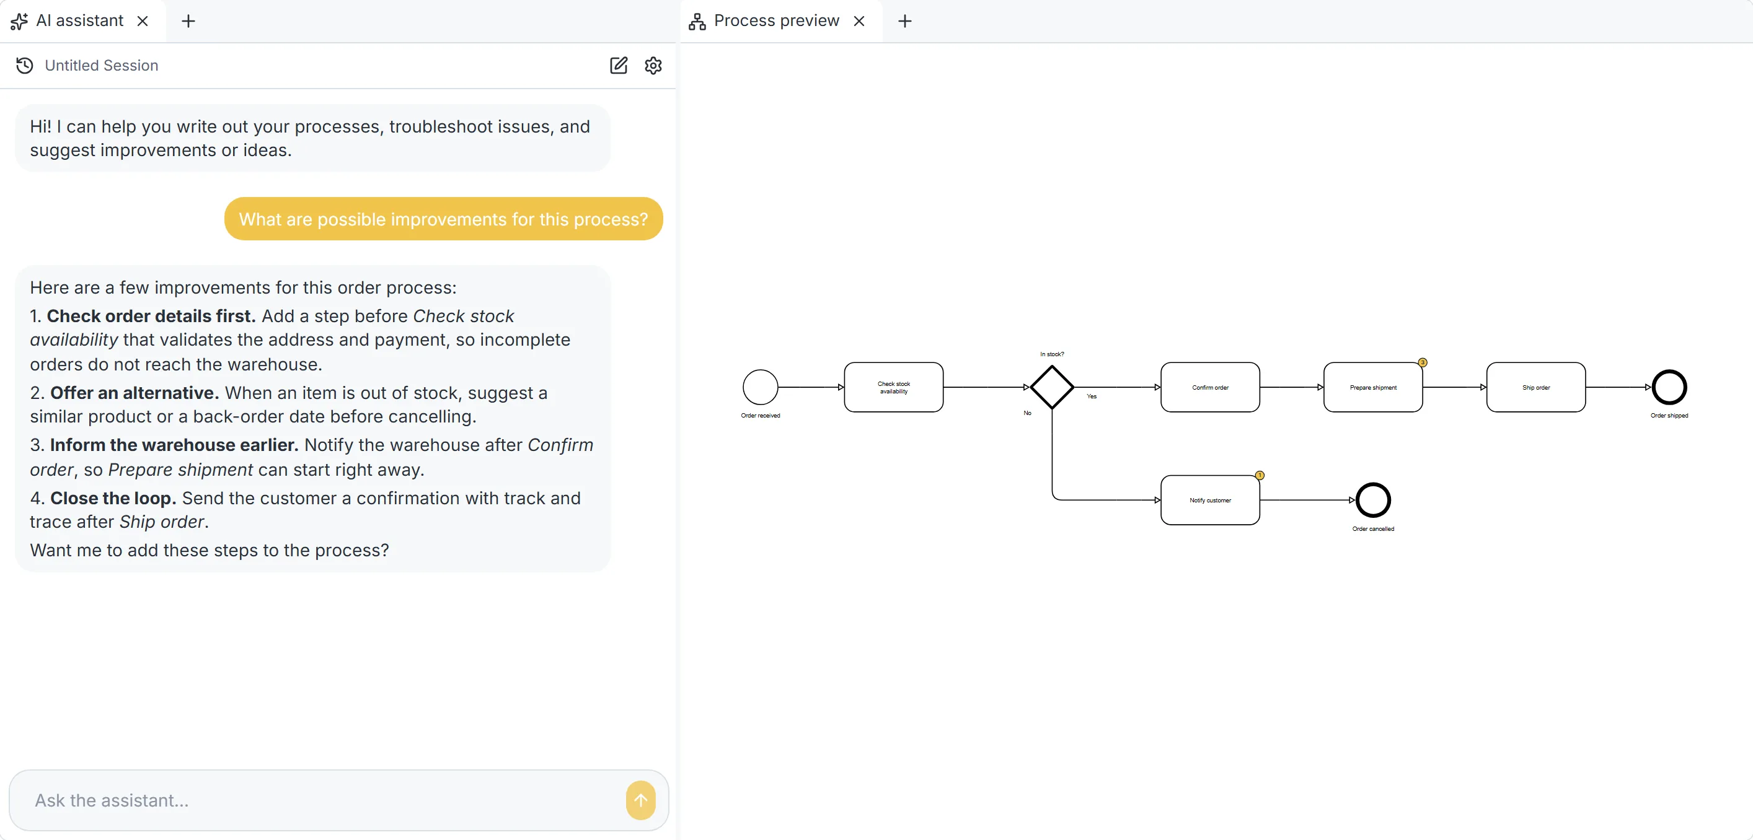Select the Order cancelled end event

click(x=1372, y=500)
